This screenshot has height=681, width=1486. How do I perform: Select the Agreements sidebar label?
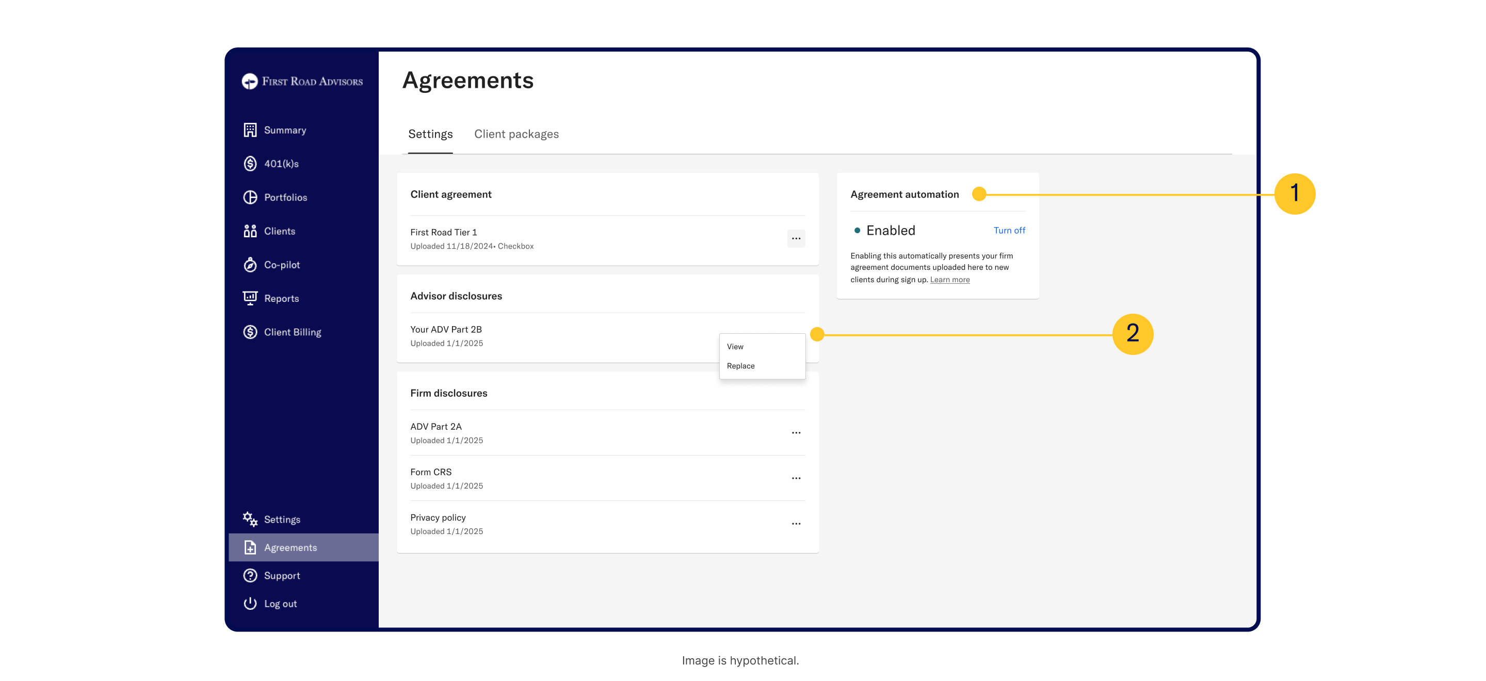[290, 548]
